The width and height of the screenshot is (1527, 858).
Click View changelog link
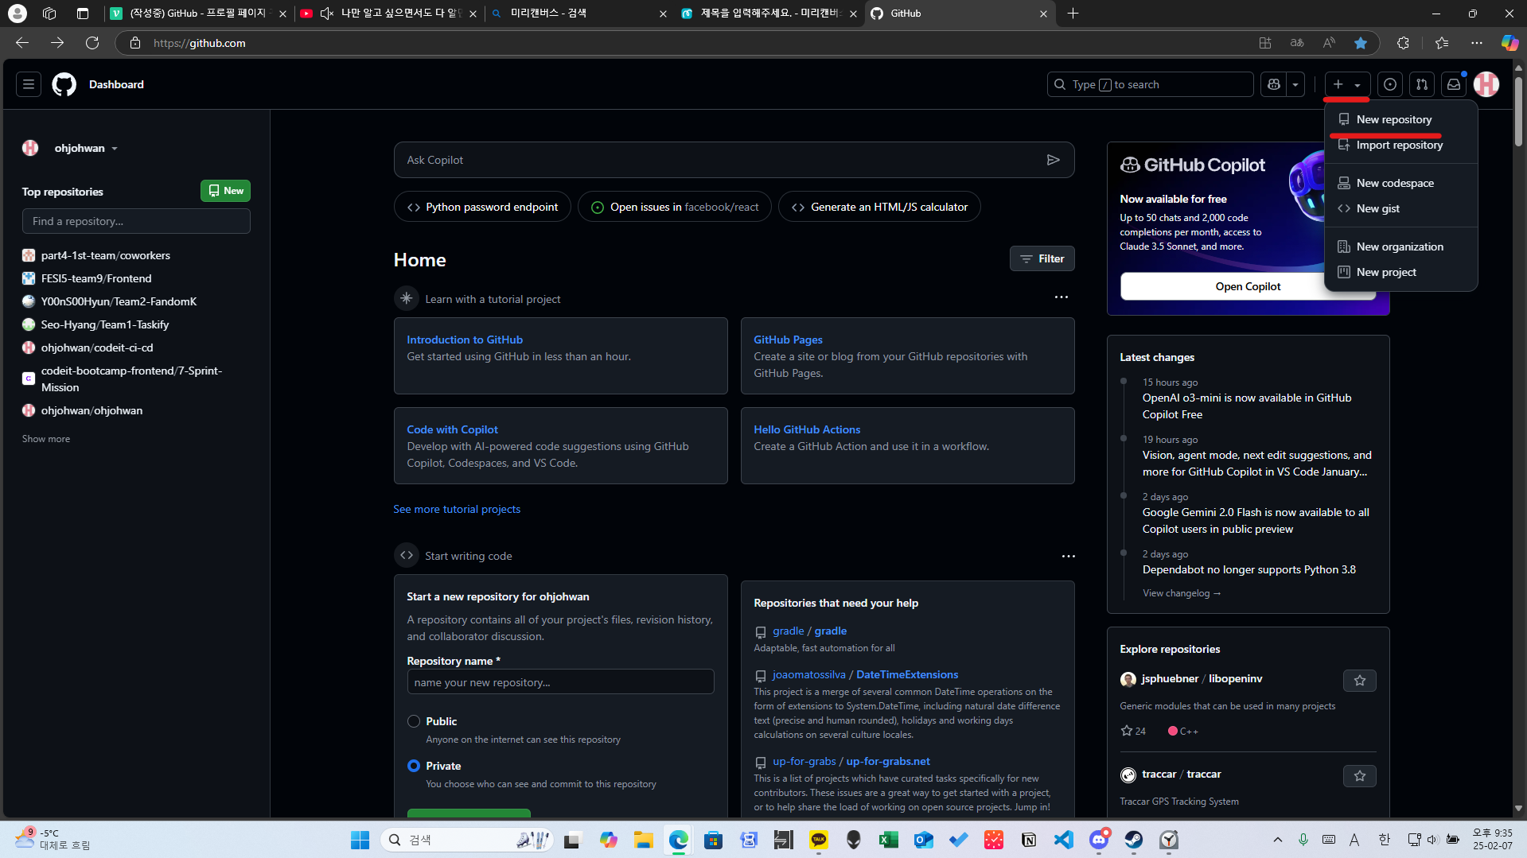coord(1182,593)
